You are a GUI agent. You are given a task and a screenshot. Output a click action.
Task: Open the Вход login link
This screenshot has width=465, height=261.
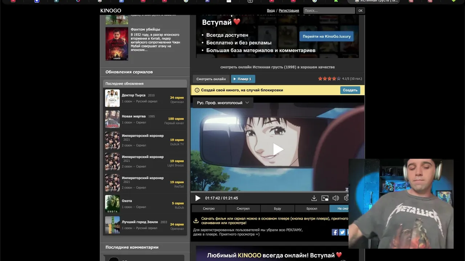pyautogui.click(x=271, y=11)
